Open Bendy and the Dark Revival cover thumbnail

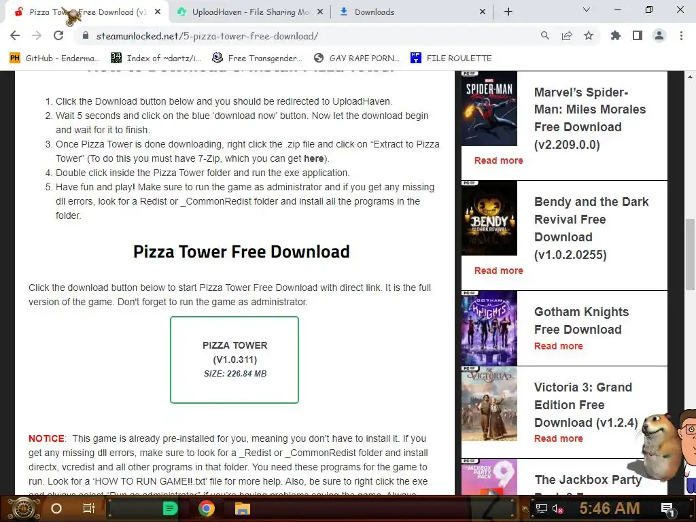pyautogui.click(x=489, y=218)
